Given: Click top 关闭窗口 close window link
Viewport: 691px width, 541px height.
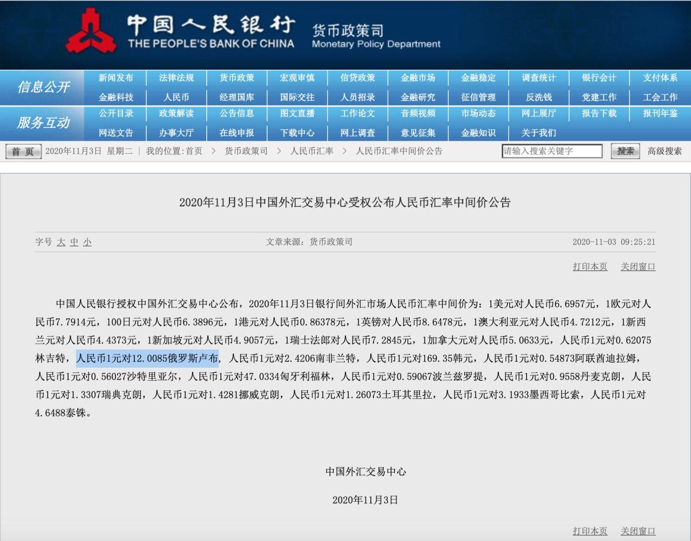Looking at the screenshot, I should (x=638, y=266).
